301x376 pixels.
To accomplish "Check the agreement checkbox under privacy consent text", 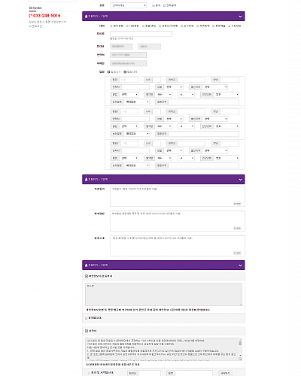I will [x=87, y=318].
